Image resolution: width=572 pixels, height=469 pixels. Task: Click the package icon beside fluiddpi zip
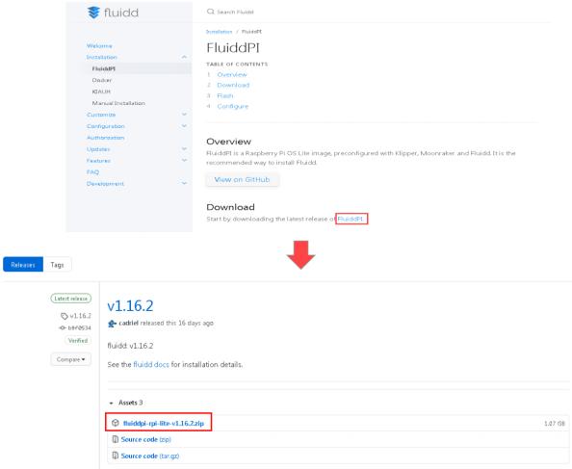coord(116,423)
